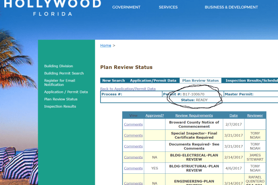278x185 pixels.
Task: Open Building Permit Search sidebar link
Action: click(x=64, y=73)
